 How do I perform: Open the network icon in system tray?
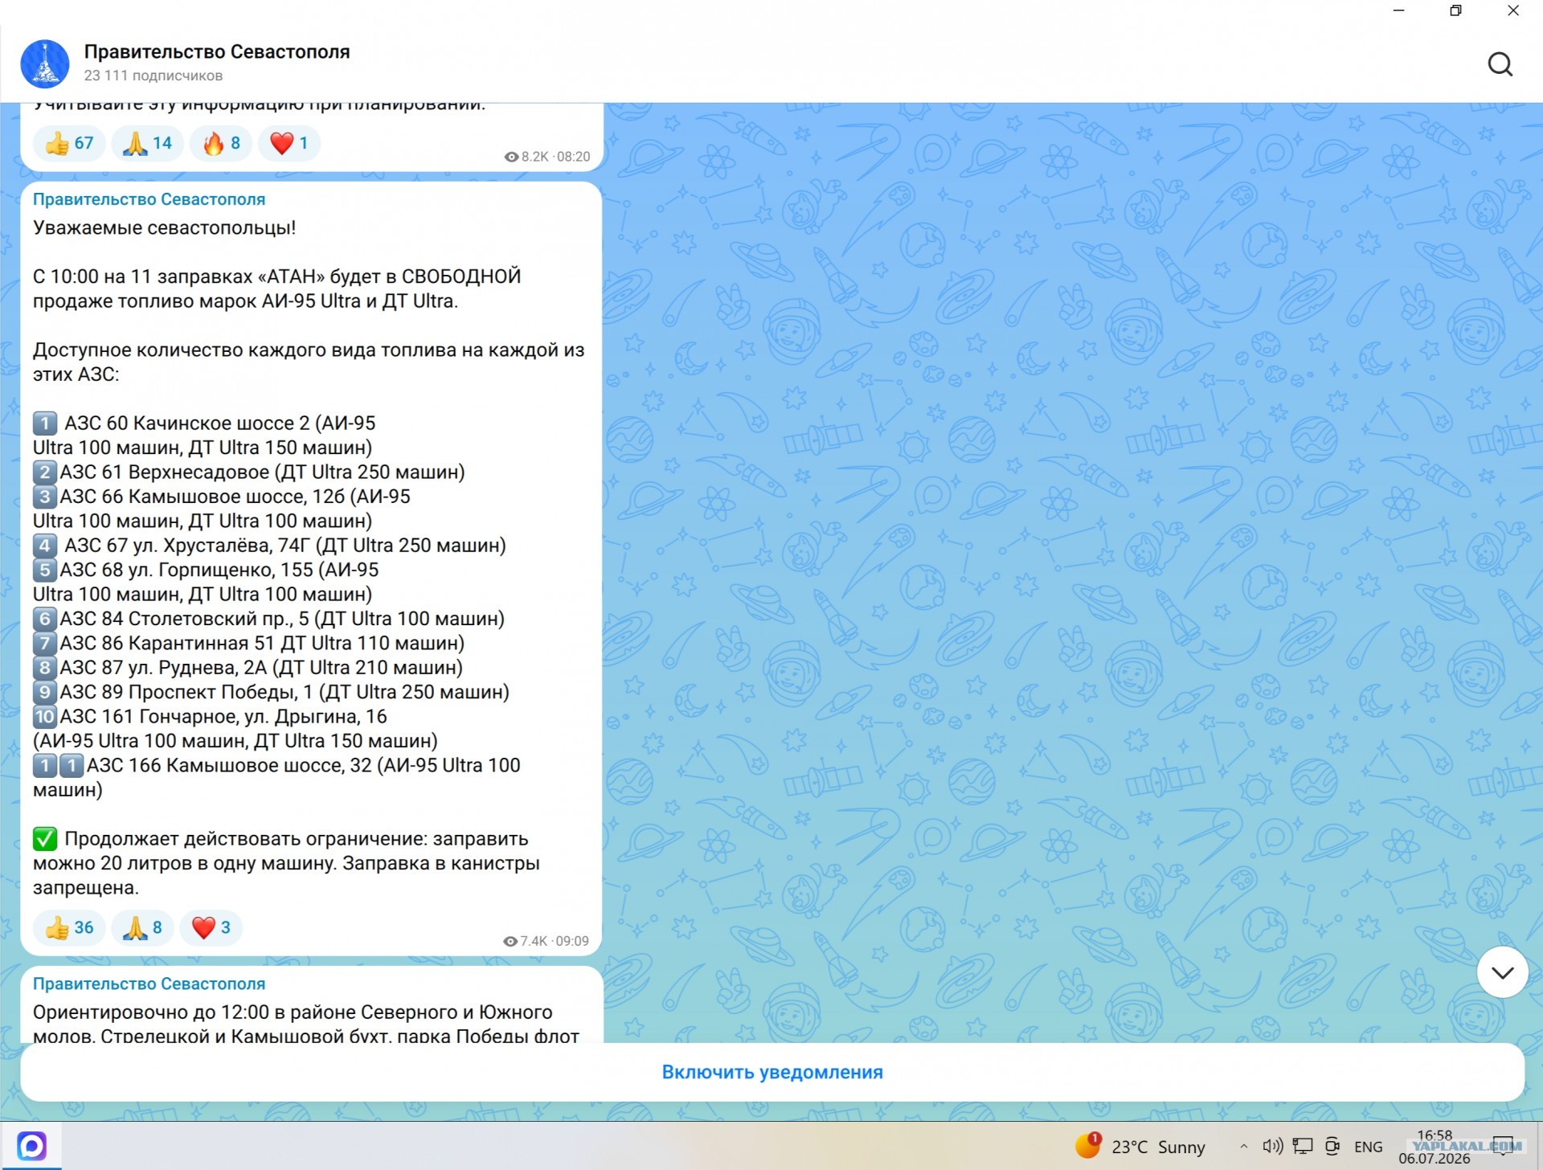1303,1147
